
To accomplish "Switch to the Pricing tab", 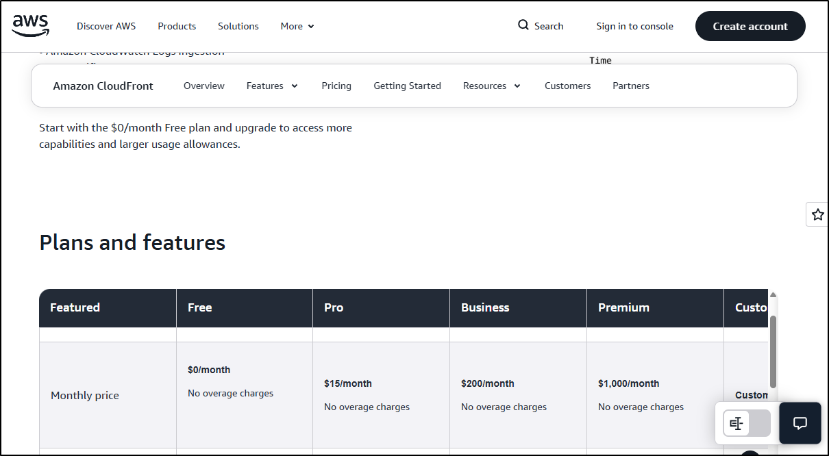I will (x=336, y=86).
